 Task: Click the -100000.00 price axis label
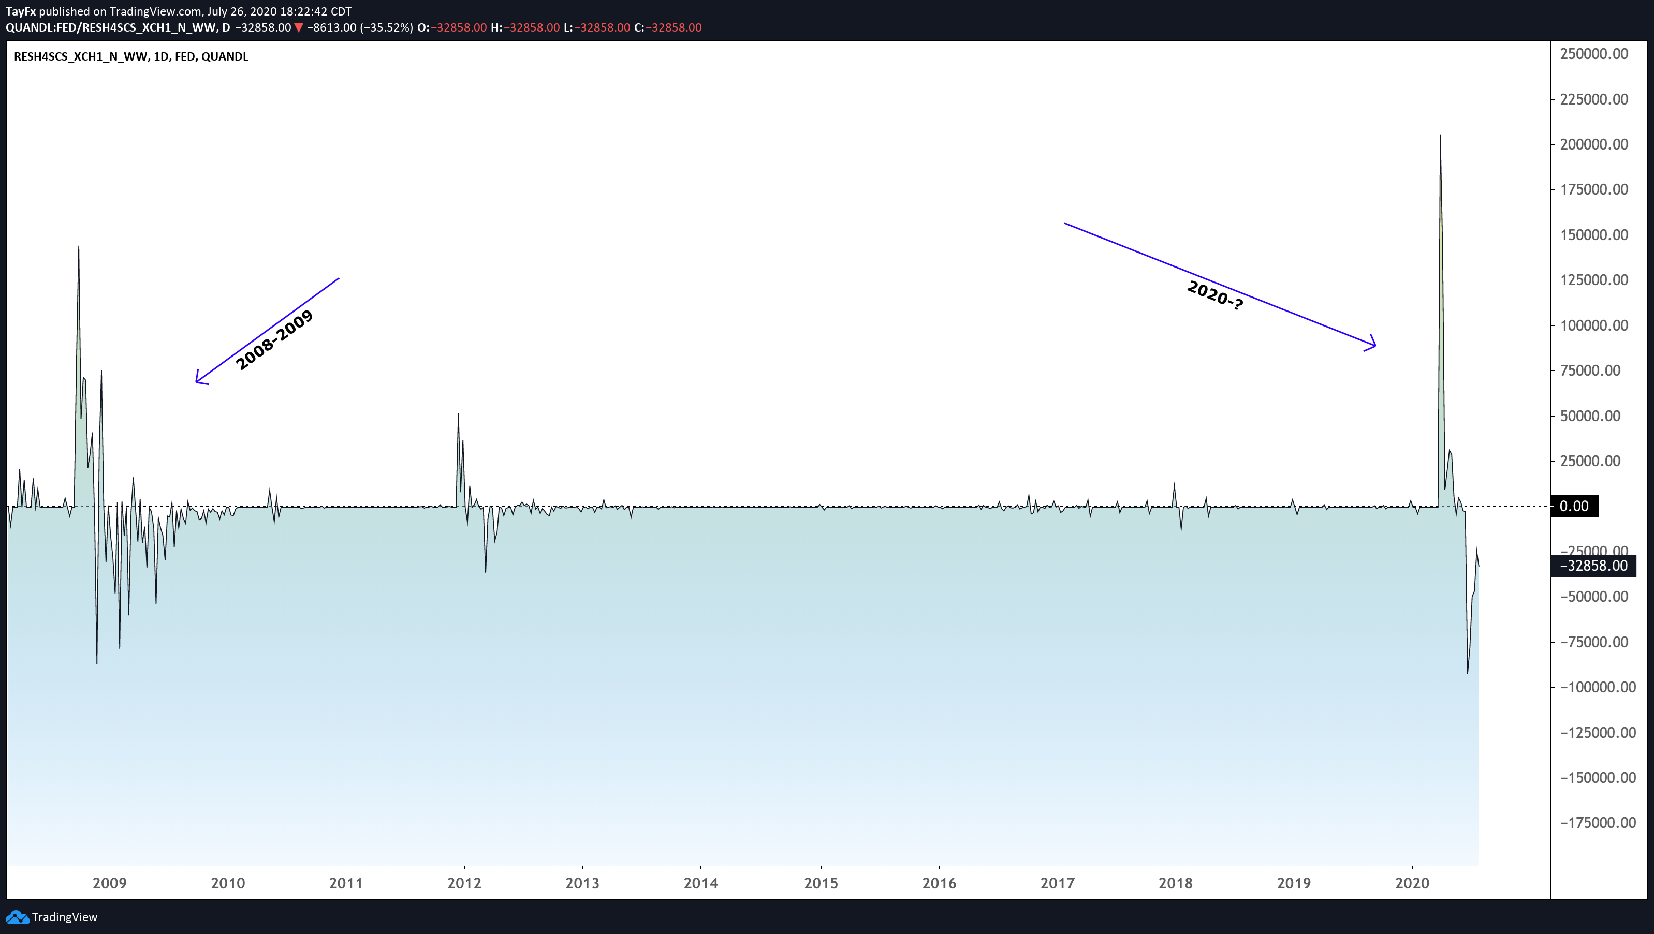click(1598, 688)
